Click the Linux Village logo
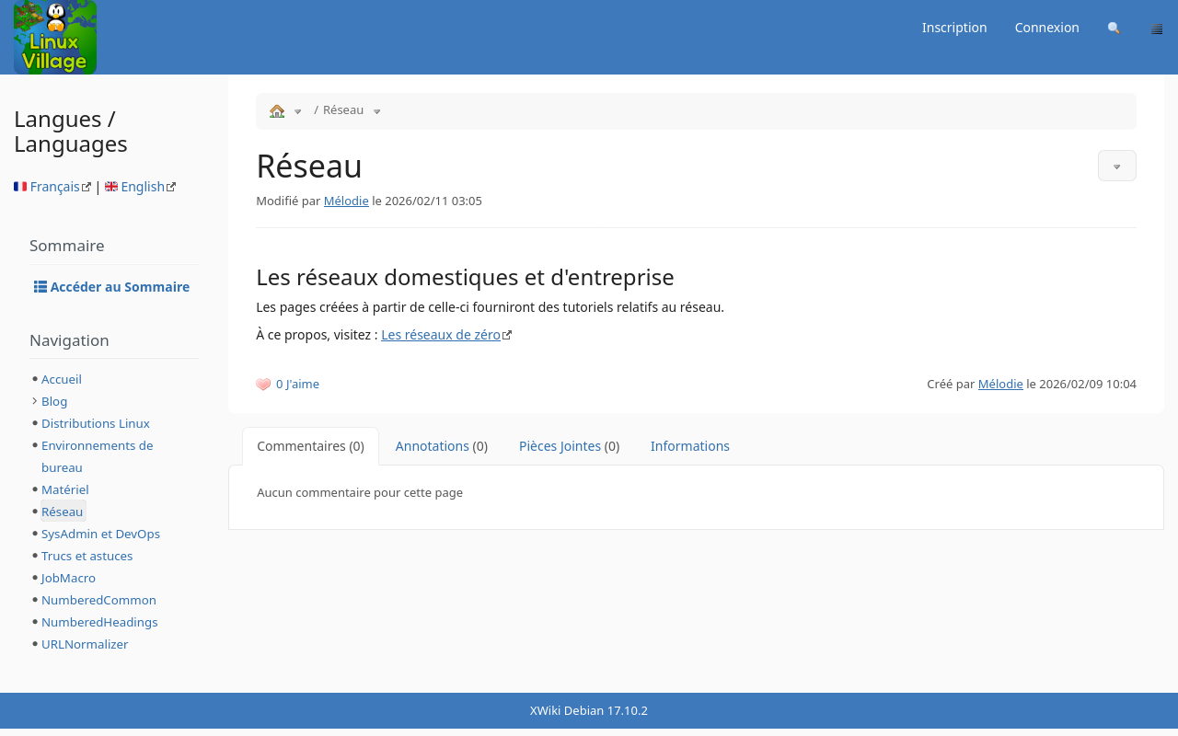The height and width of the screenshot is (736, 1178). pyautogui.click(x=55, y=37)
